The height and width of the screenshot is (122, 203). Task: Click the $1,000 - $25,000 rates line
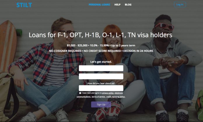coord(101,46)
